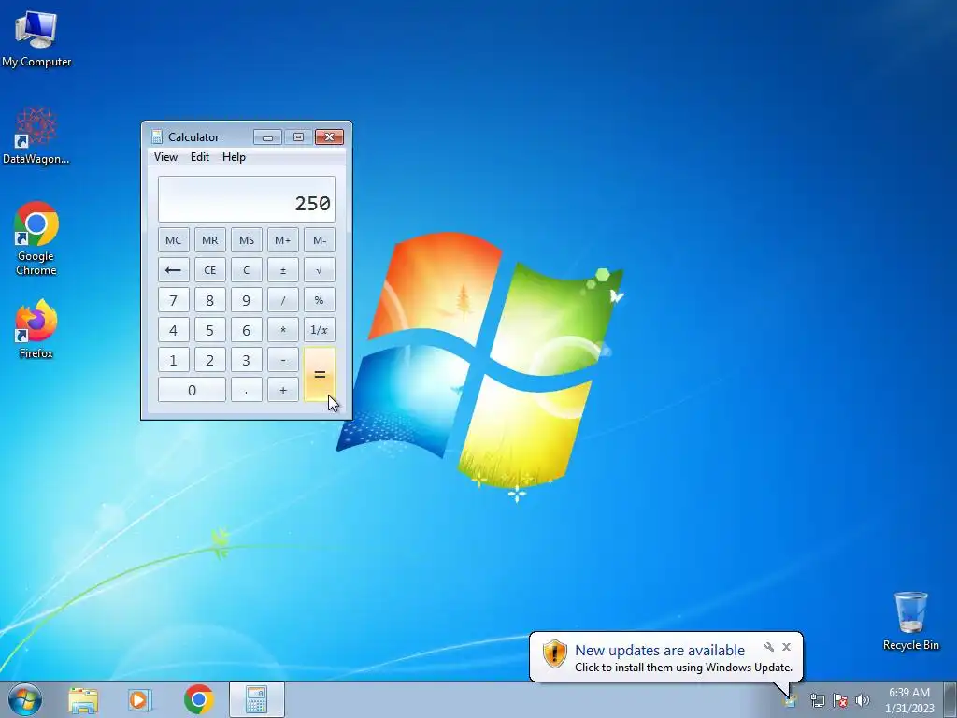Click the C clear button
This screenshot has width=957, height=718.
(x=247, y=270)
